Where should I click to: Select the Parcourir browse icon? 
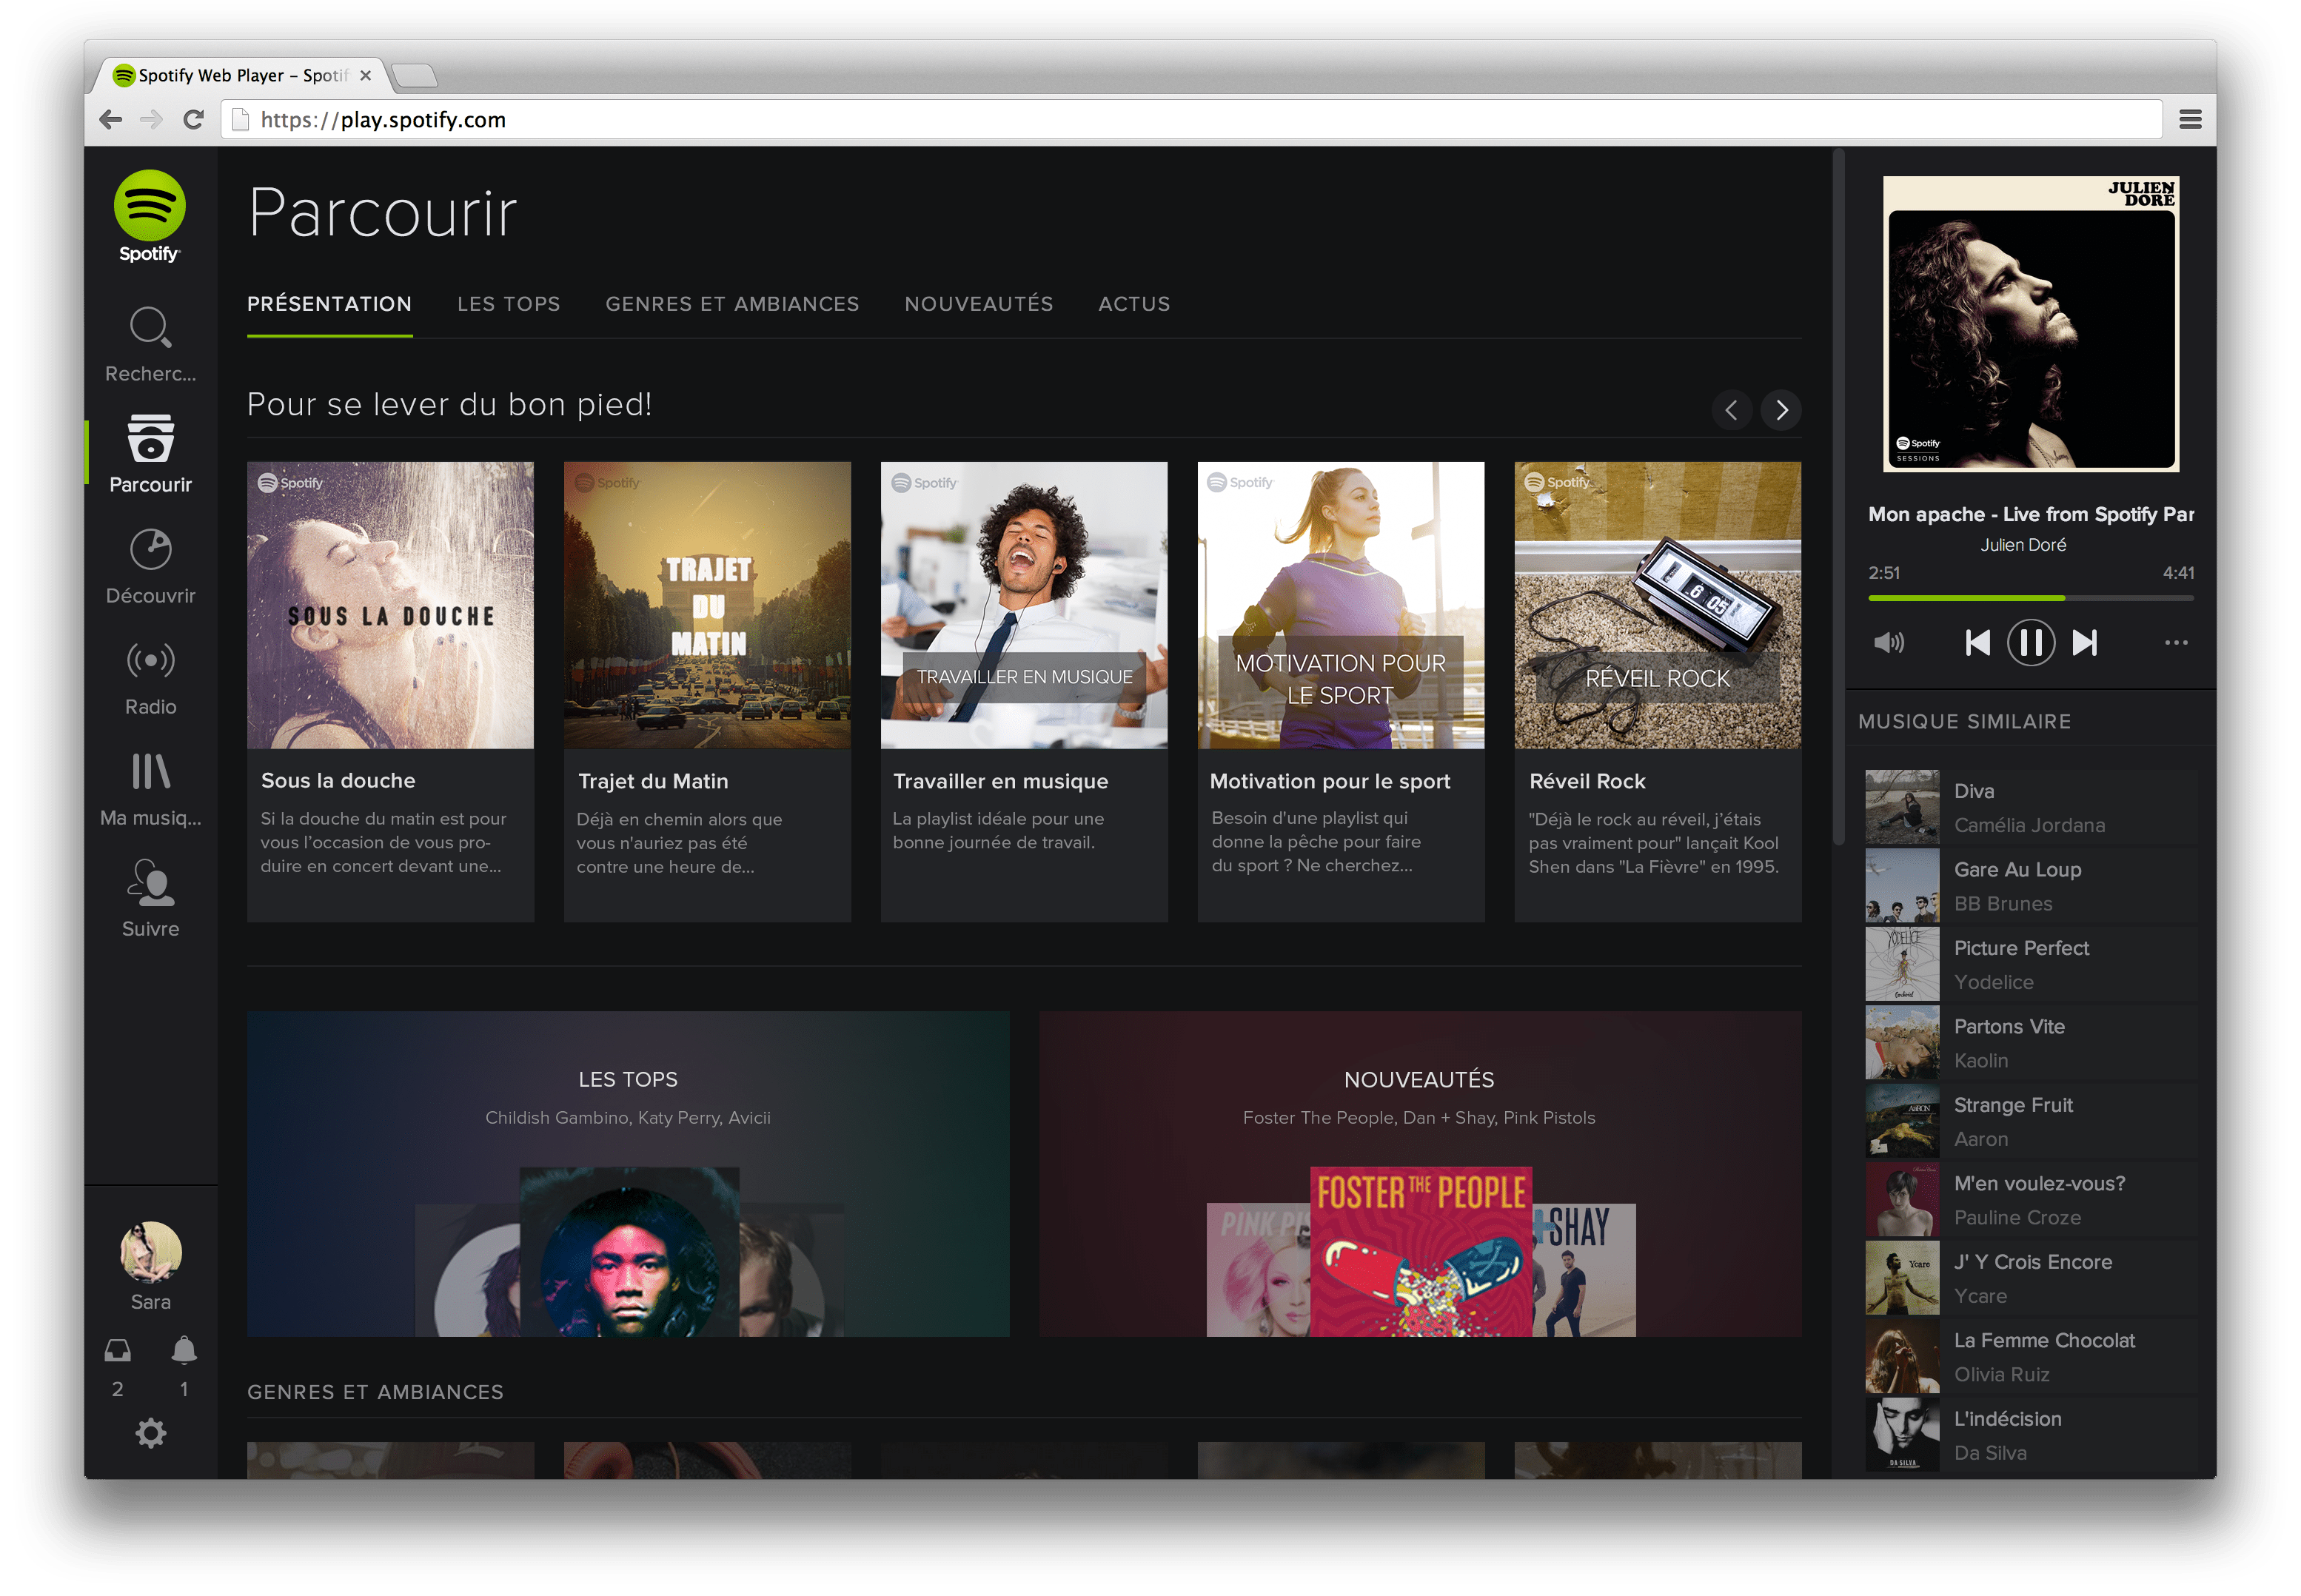(x=150, y=438)
